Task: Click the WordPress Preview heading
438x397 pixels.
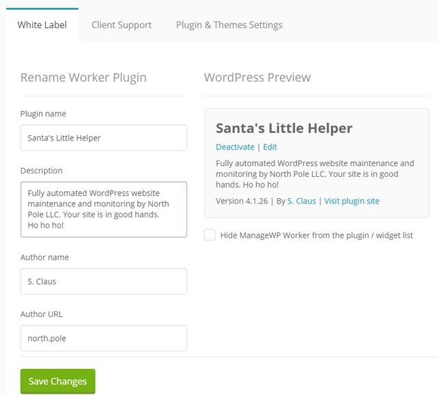Action: (257, 77)
